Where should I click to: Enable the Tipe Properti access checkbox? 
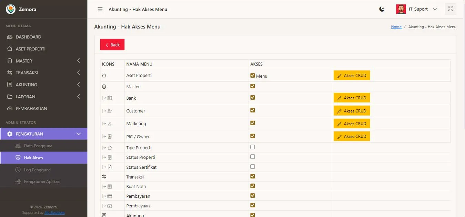coord(253,147)
